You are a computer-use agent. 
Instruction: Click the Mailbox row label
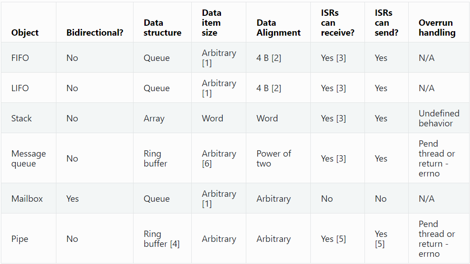click(27, 199)
